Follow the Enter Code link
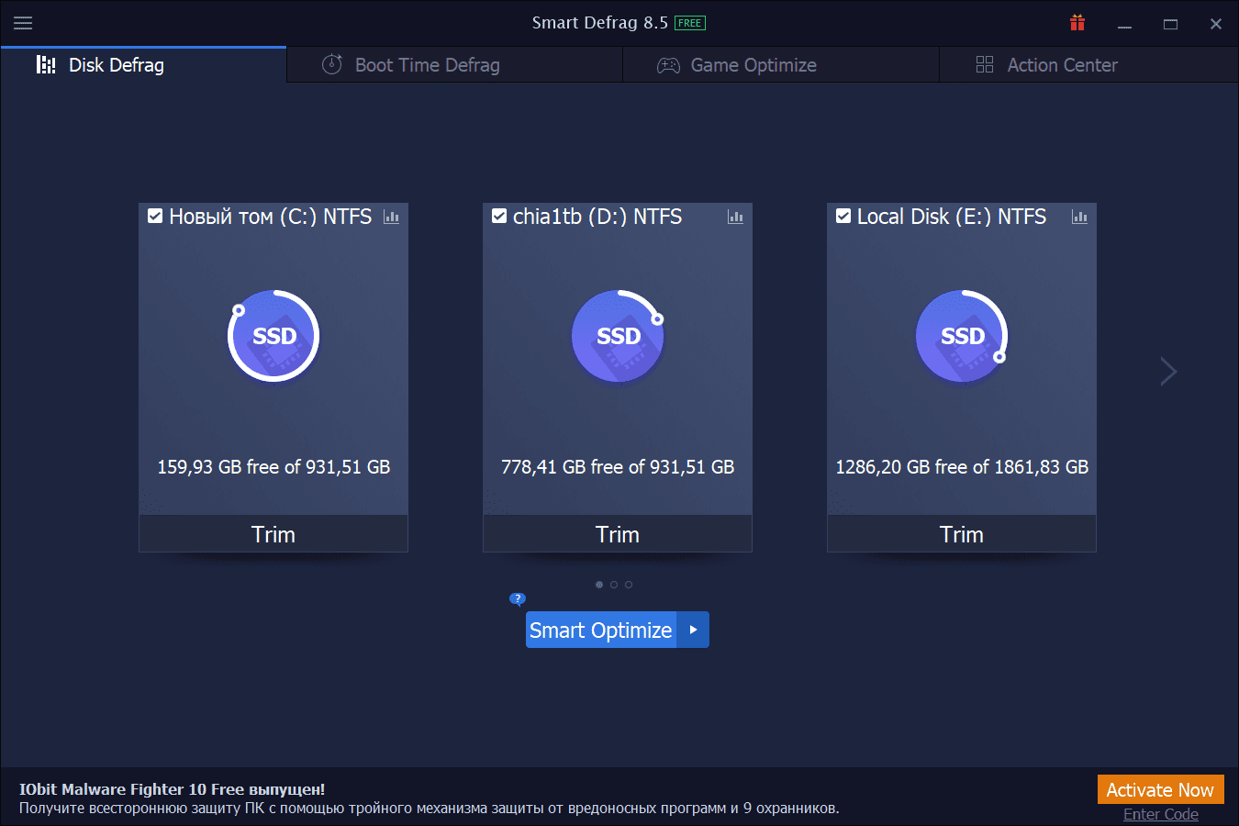Viewport: 1239px width, 826px height. click(1161, 814)
